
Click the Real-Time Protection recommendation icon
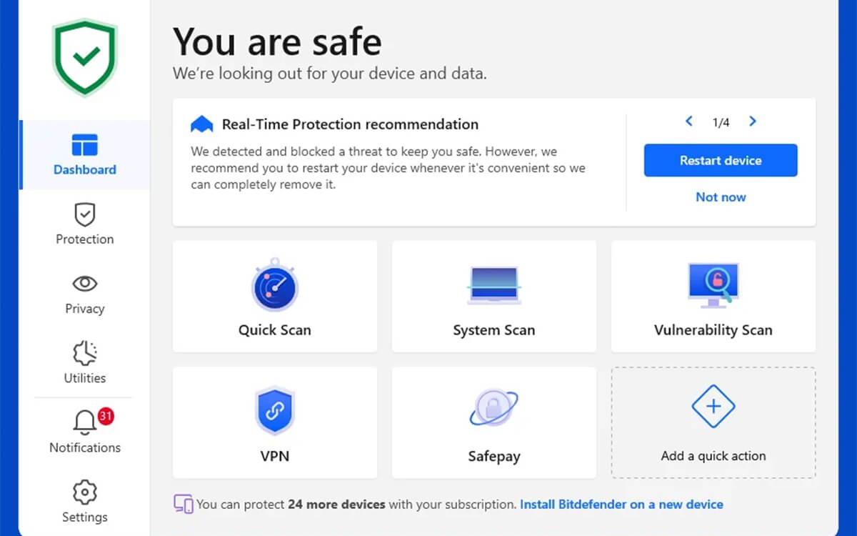tap(201, 123)
